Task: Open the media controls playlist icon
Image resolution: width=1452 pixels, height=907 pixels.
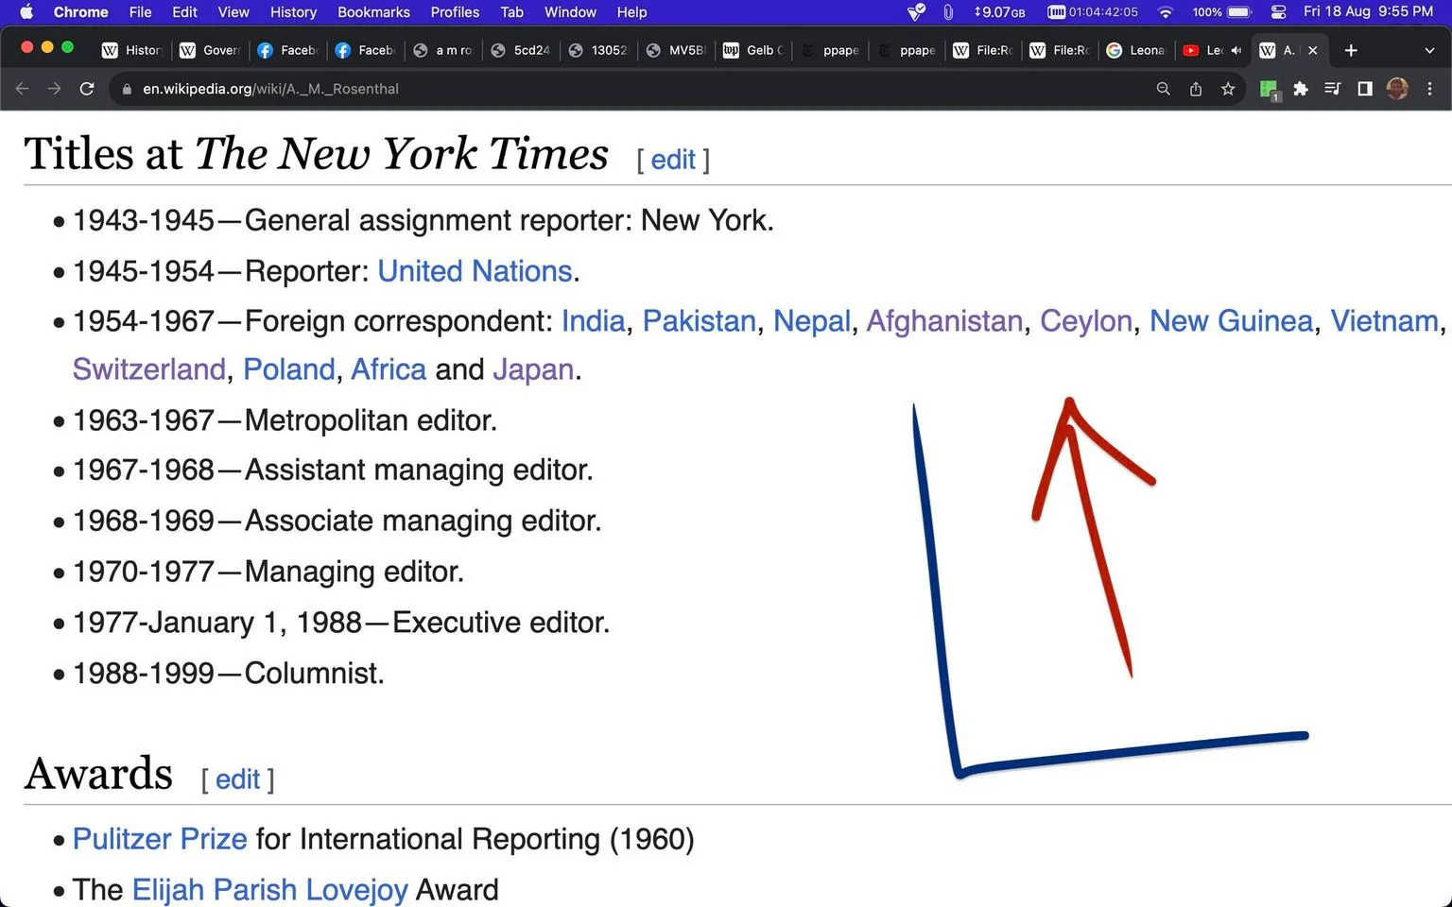Action: [1333, 89]
